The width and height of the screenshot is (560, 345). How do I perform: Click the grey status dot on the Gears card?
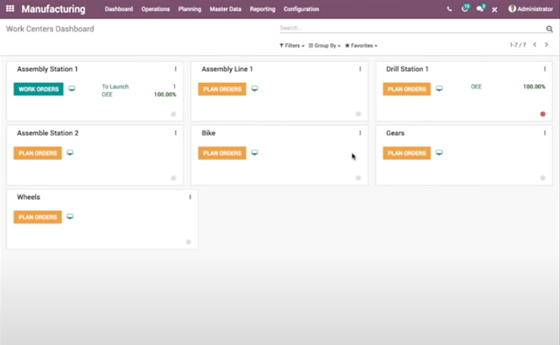pyautogui.click(x=542, y=178)
